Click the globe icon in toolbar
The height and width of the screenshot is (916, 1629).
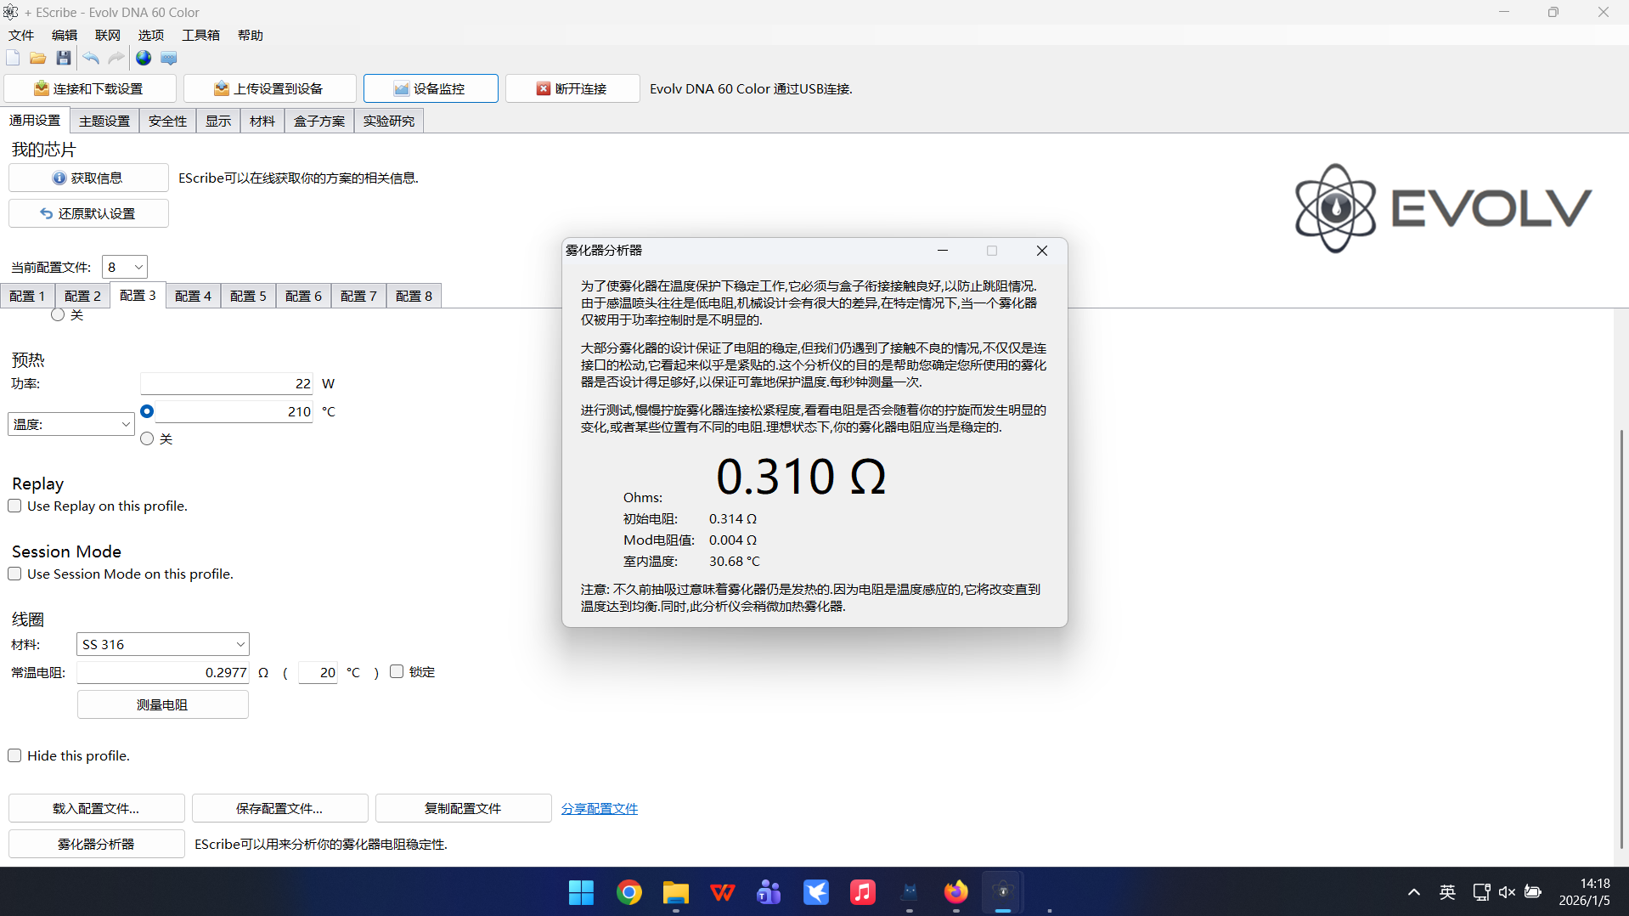[144, 58]
